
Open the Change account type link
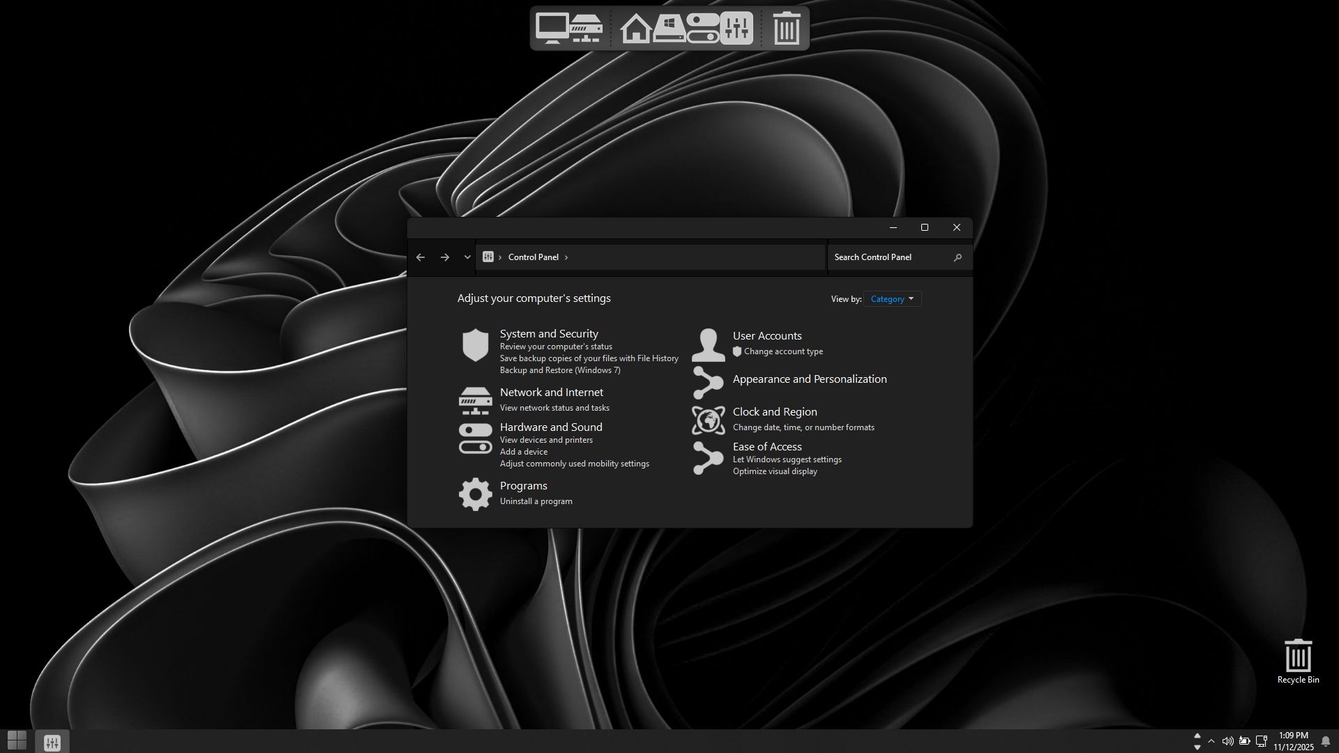pos(783,351)
